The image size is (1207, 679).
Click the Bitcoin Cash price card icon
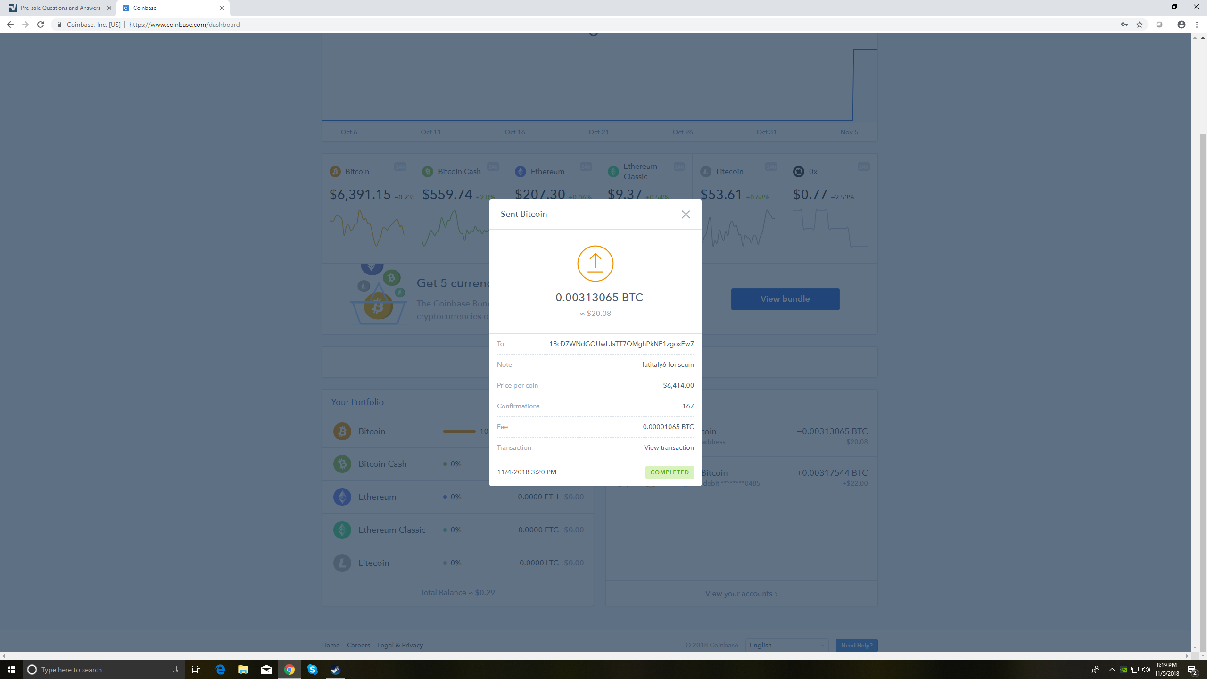point(428,172)
